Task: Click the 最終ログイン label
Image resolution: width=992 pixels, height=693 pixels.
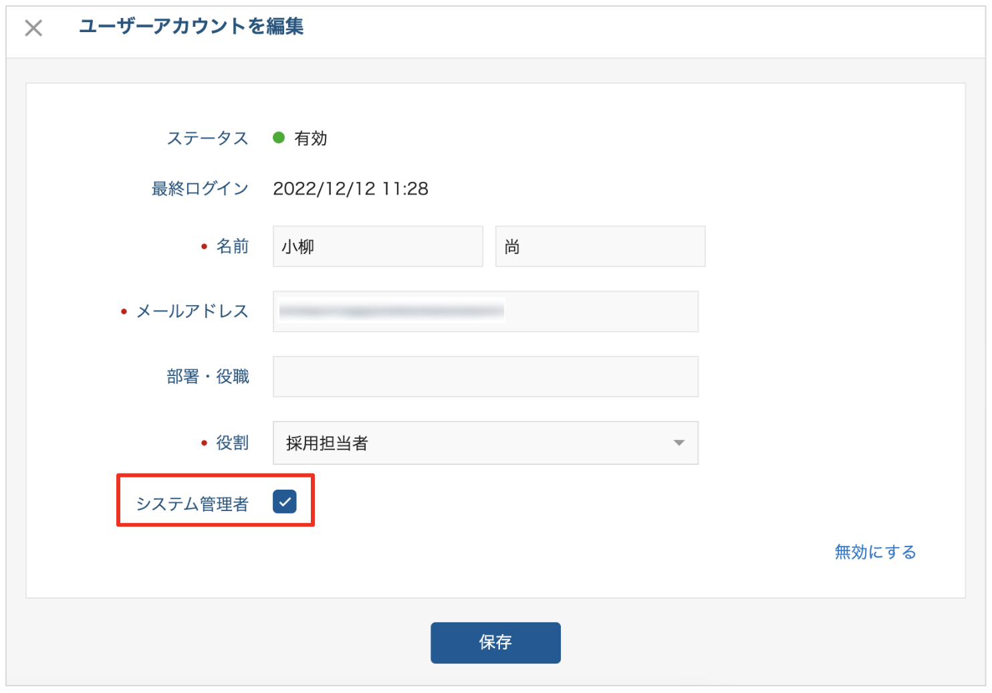Action: [200, 189]
